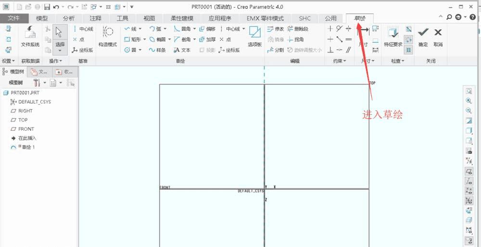Select the FRONT plane in model tree
The image size is (481, 247).
coord(23,129)
